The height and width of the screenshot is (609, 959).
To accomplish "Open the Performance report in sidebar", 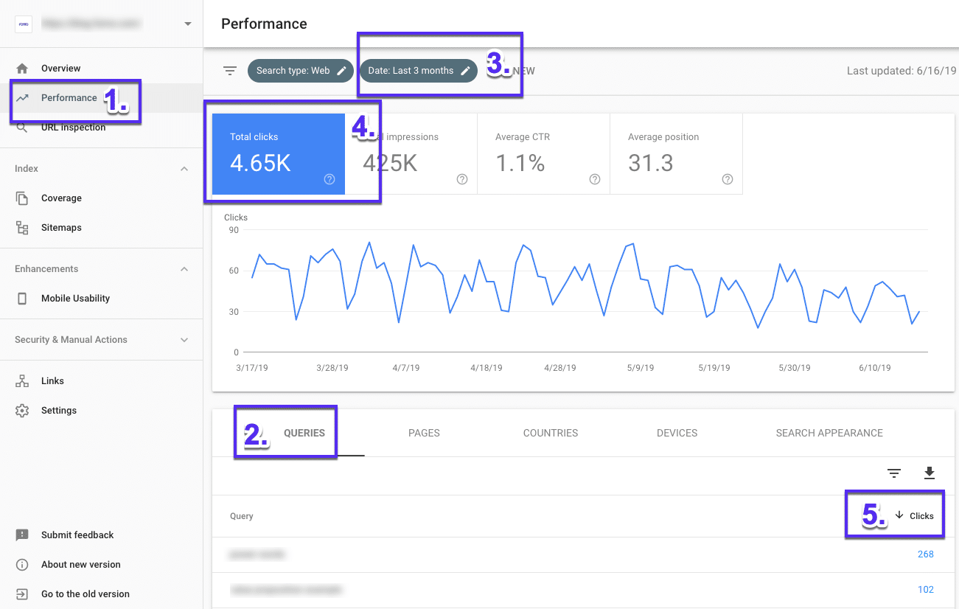I will click(x=71, y=97).
